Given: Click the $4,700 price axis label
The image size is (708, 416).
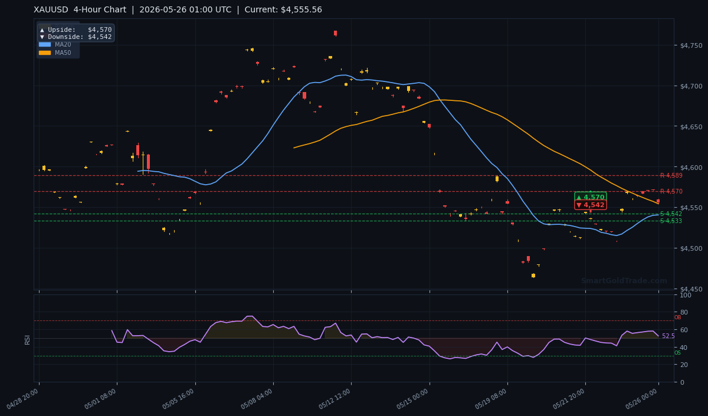Looking at the screenshot, I should [691, 86].
